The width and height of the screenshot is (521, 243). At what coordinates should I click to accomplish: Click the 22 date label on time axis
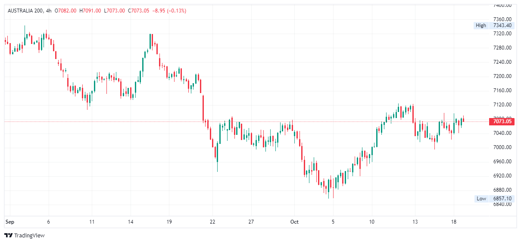click(212, 222)
